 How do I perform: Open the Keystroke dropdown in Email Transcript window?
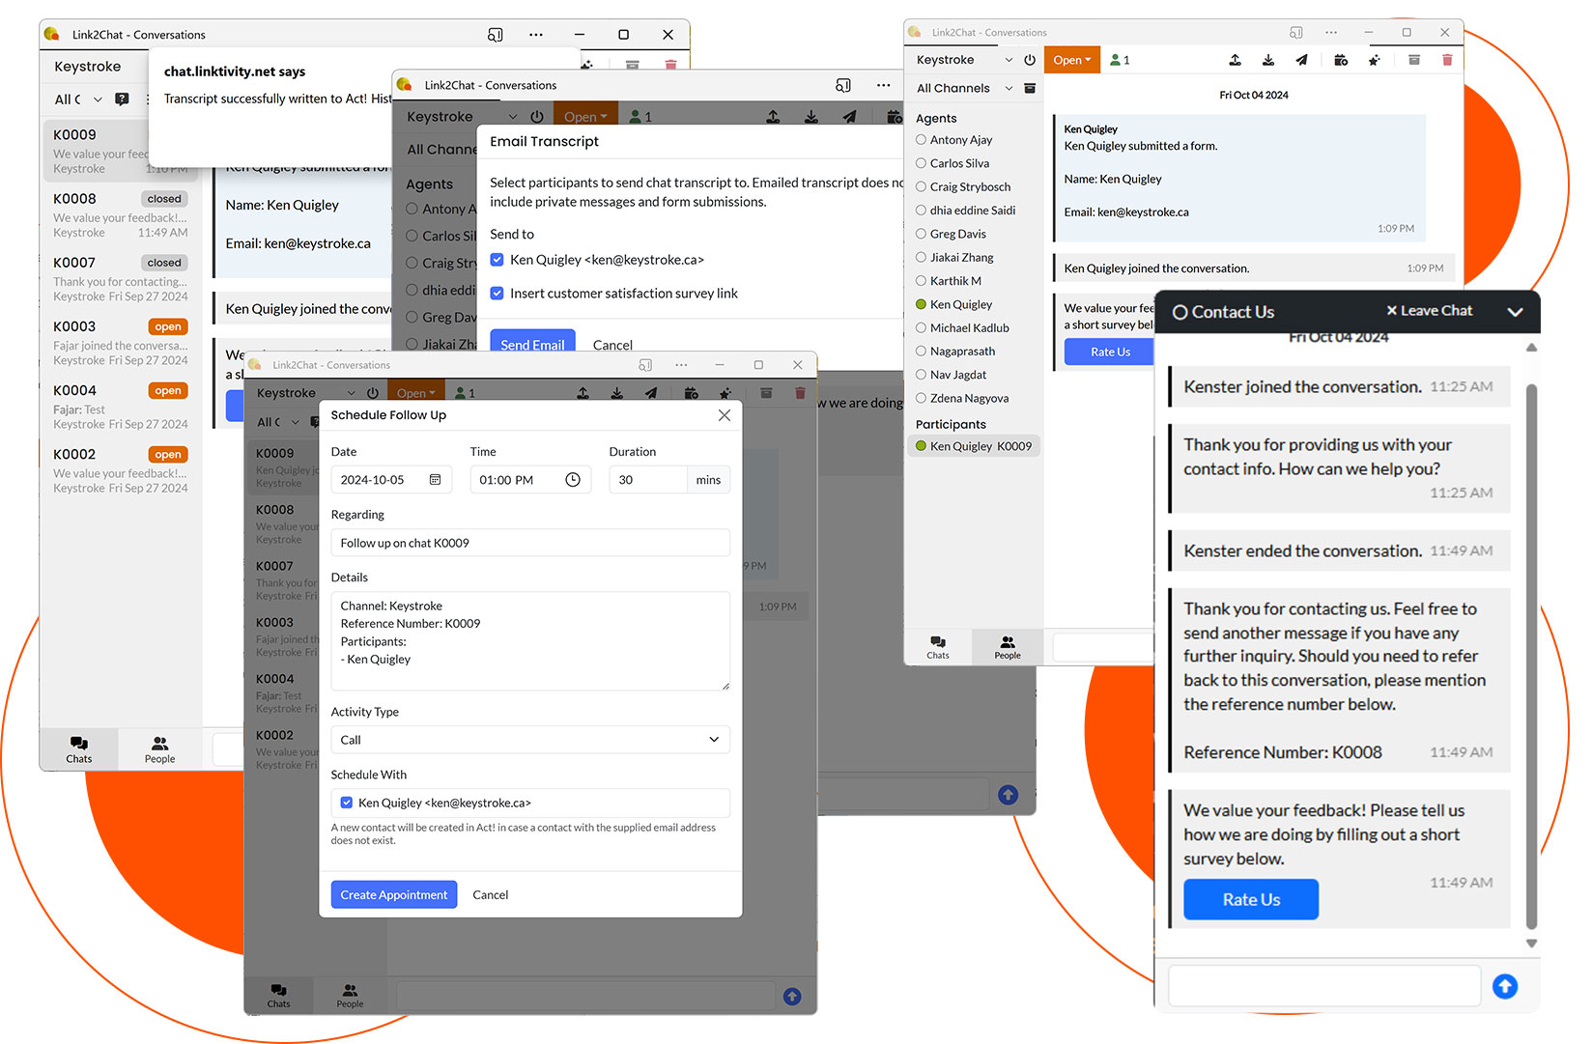512,117
